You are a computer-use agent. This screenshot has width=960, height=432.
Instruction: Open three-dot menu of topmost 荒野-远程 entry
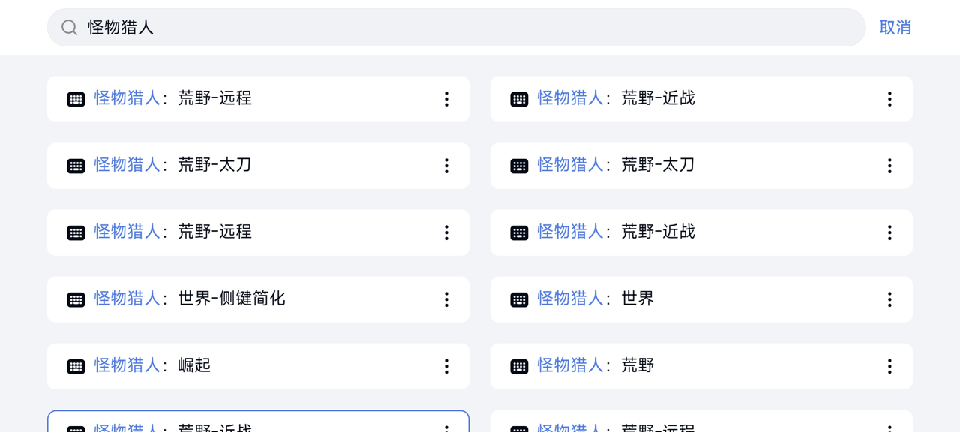coord(446,99)
